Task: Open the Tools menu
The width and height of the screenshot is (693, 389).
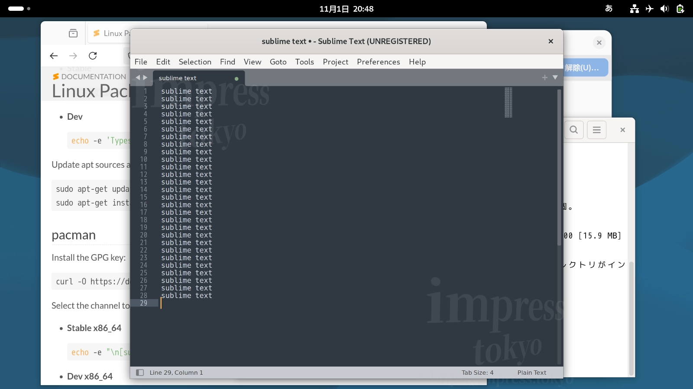Action: pos(304,62)
